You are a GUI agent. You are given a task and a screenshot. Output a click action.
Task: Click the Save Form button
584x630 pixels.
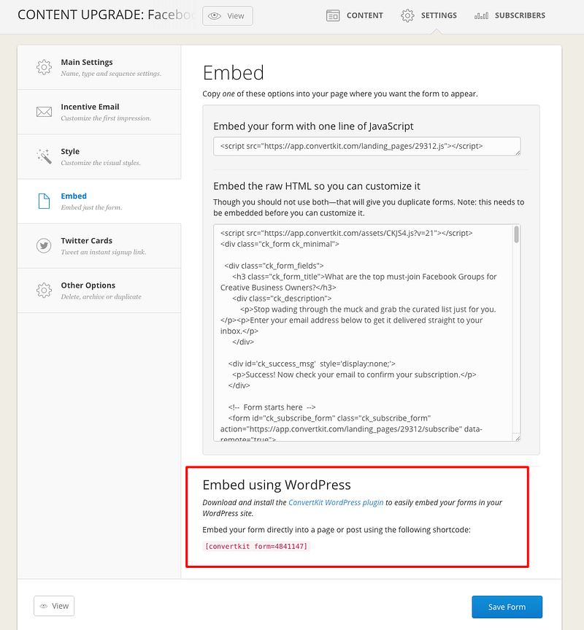[x=507, y=607]
